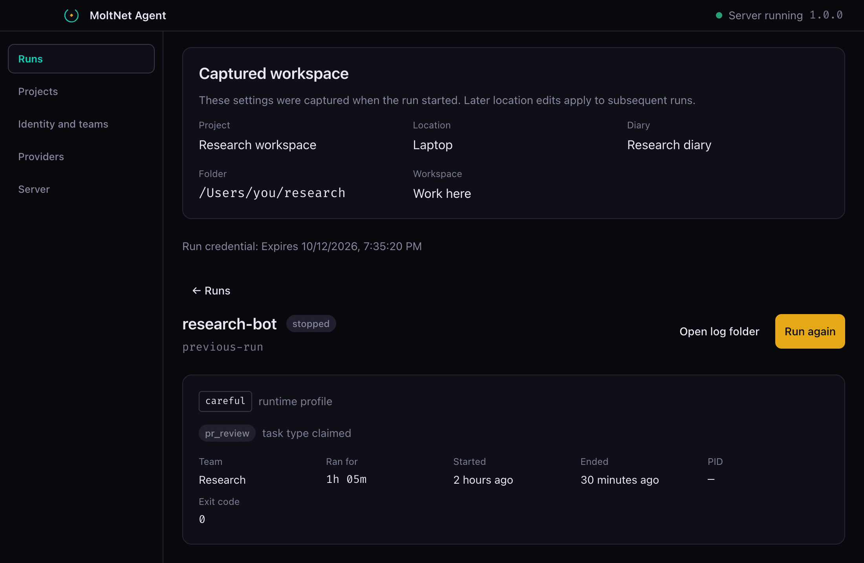The height and width of the screenshot is (563, 864).
Task: Click the runtime profile label
Action: click(x=295, y=401)
